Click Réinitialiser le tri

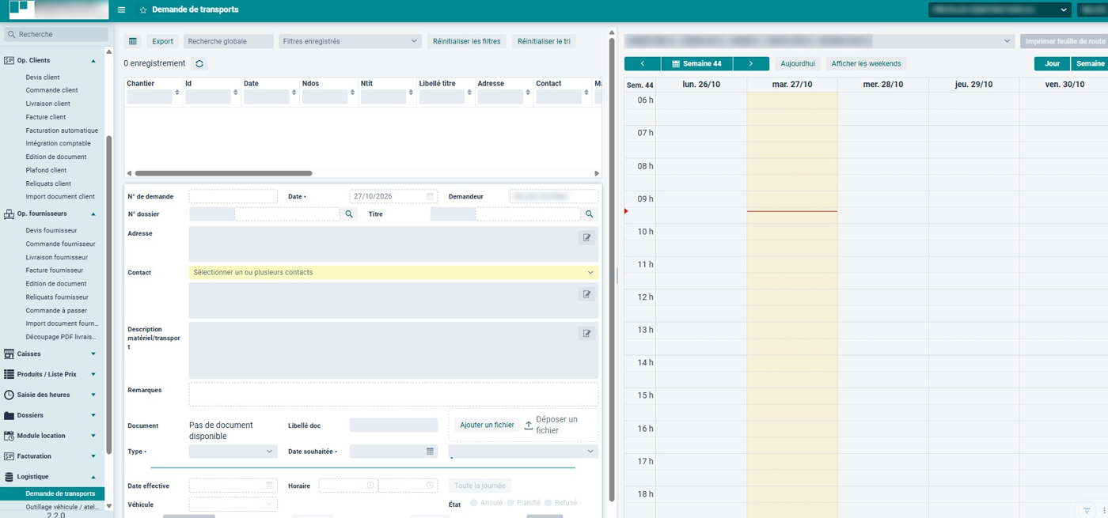[544, 41]
